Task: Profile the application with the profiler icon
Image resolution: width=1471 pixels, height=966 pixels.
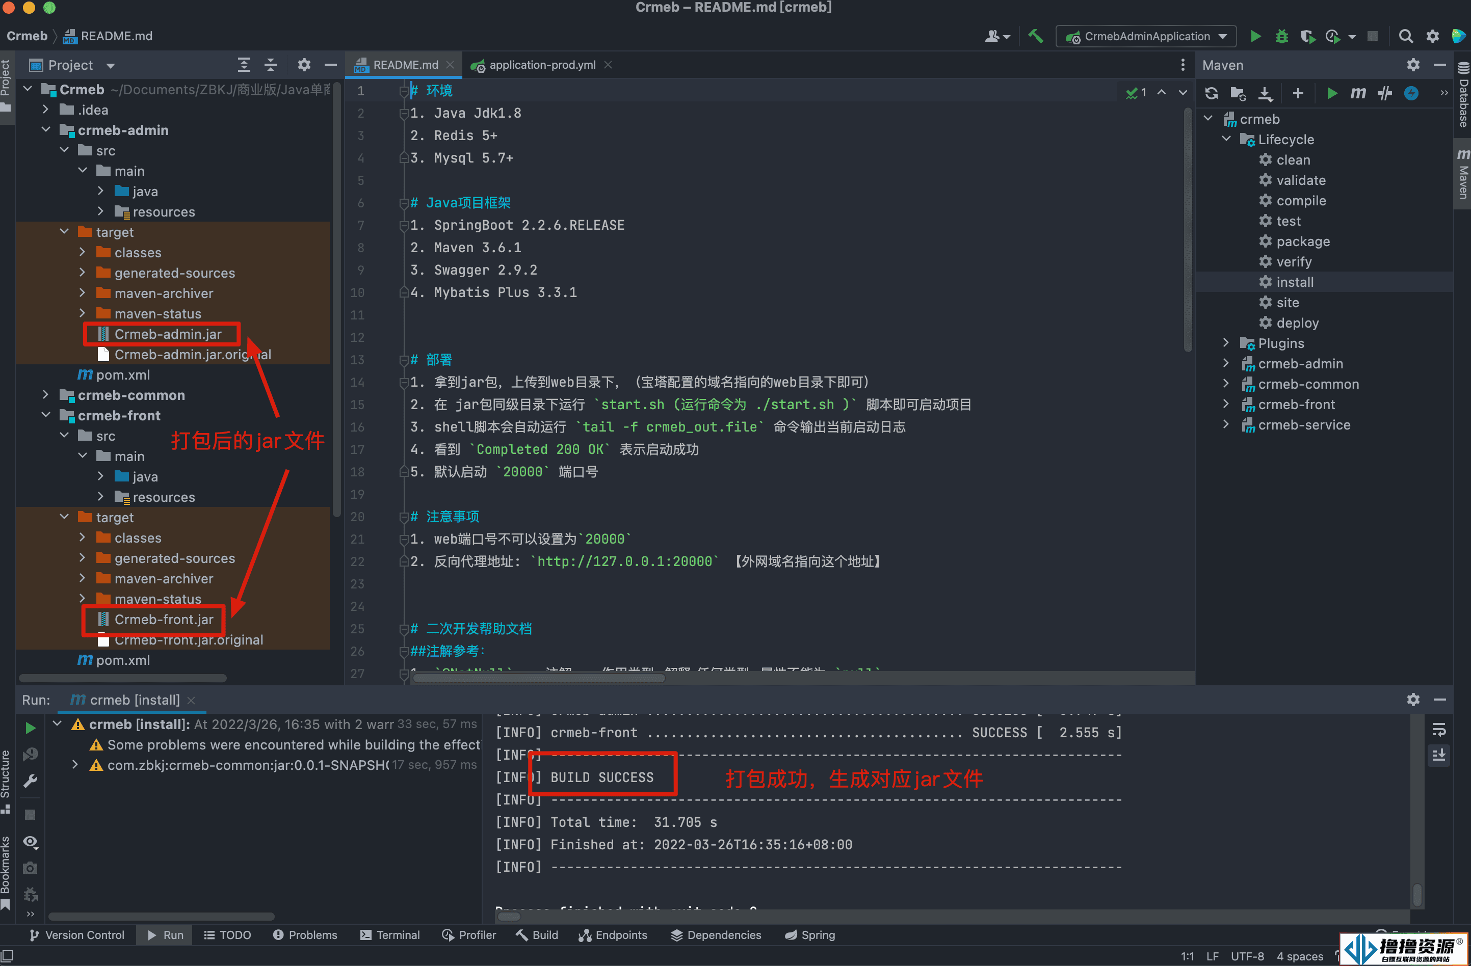Action: [x=1332, y=37]
